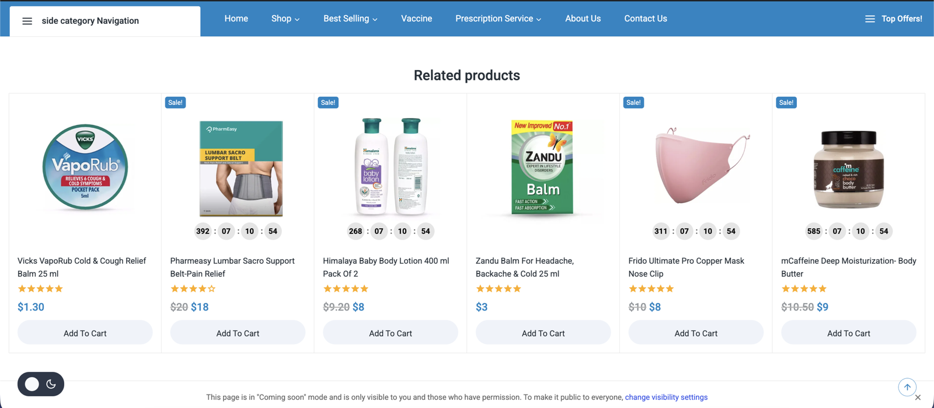Click the Top Offers menu icon
Screen dimensions: 934x408
(x=870, y=19)
